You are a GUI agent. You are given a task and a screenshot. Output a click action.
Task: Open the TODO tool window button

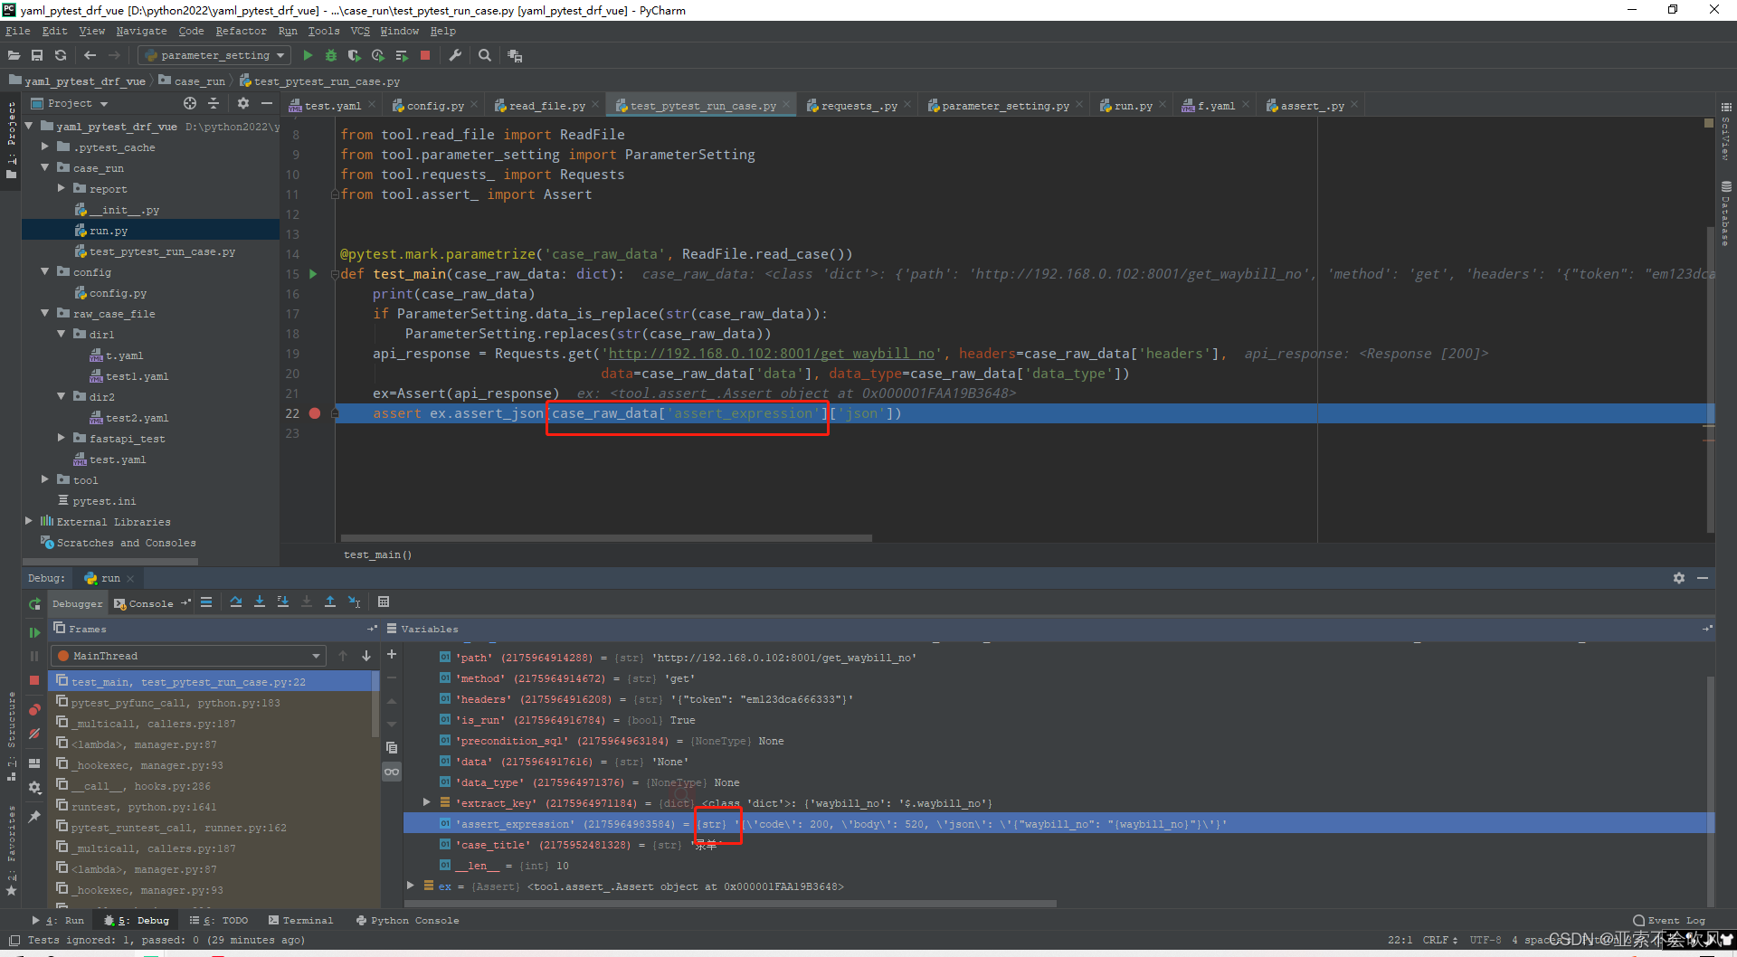point(219,920)
